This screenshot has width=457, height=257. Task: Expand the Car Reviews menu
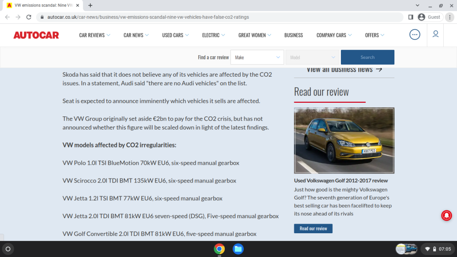(x=95, y=35)
